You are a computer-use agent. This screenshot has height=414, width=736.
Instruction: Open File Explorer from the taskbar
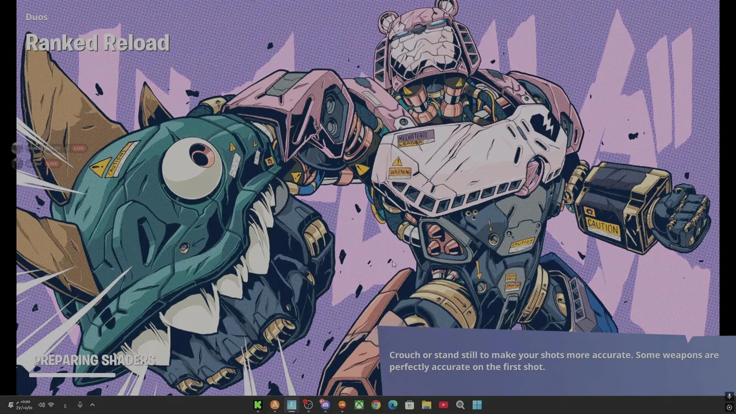point(426,405)
